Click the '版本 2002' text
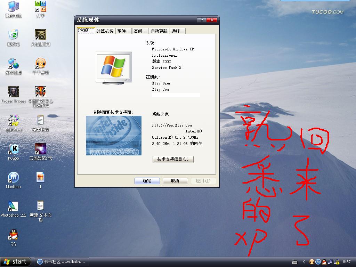This screenshot has height=267, width=356. click(161, 62)
